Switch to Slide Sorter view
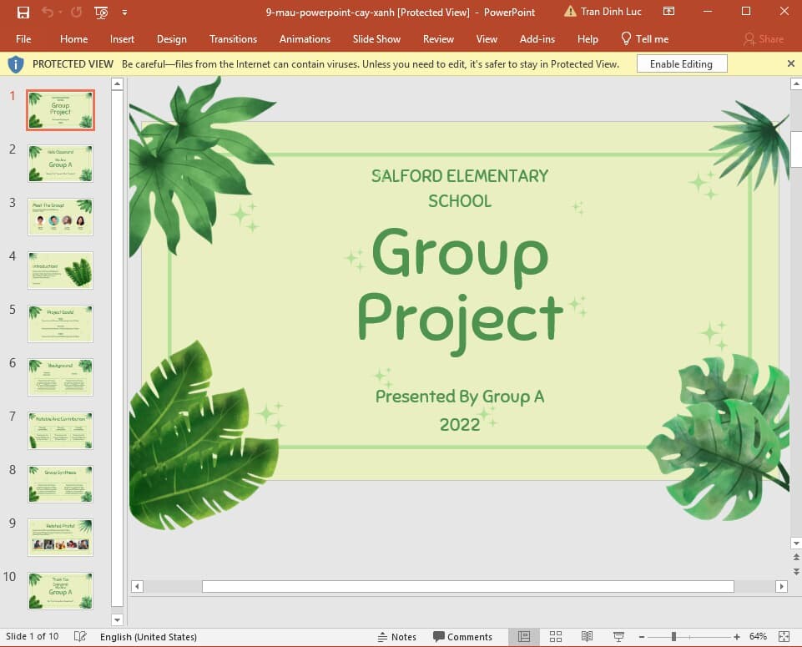 (556, 636)
